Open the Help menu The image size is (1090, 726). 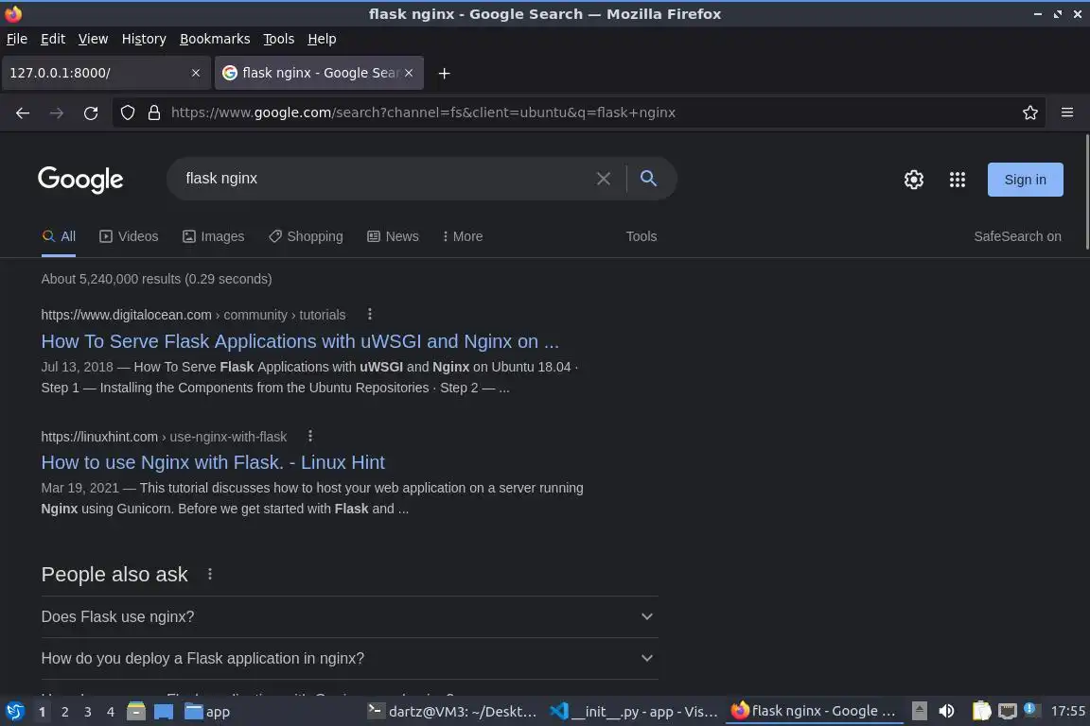coord(322,39)
